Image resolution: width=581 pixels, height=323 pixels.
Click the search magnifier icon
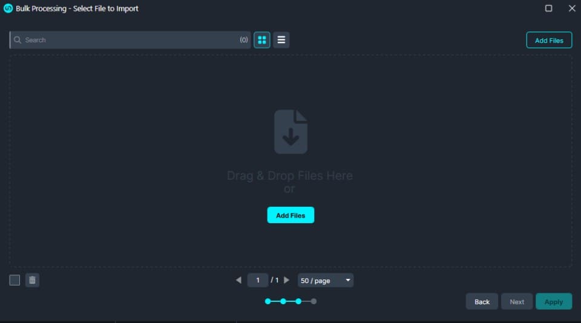pos(18,40)
